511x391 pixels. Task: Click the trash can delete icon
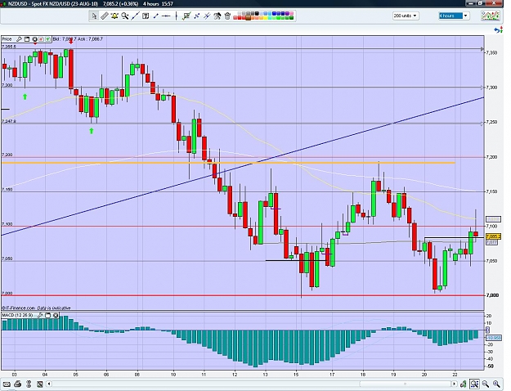pyautogui.click(x=227, y=16)
